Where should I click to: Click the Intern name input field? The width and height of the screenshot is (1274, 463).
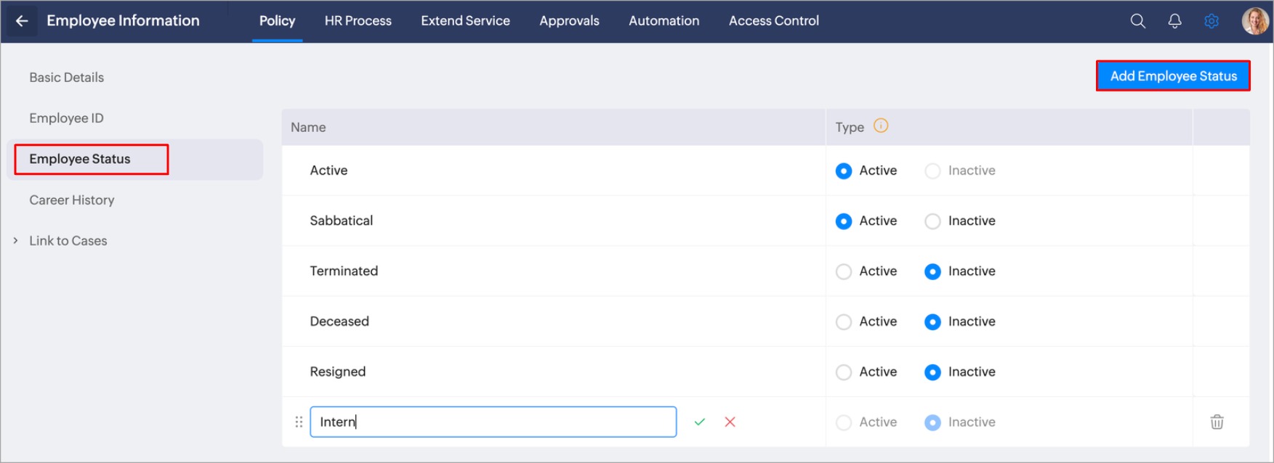pos(493,422)
